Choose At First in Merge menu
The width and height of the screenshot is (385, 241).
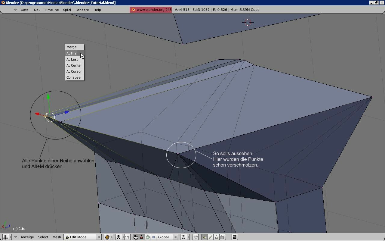[72, 53]
